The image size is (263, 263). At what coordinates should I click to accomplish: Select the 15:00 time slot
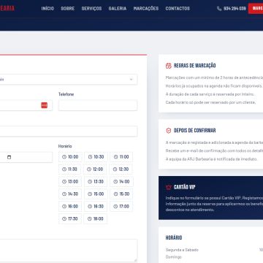click(96, 194)
